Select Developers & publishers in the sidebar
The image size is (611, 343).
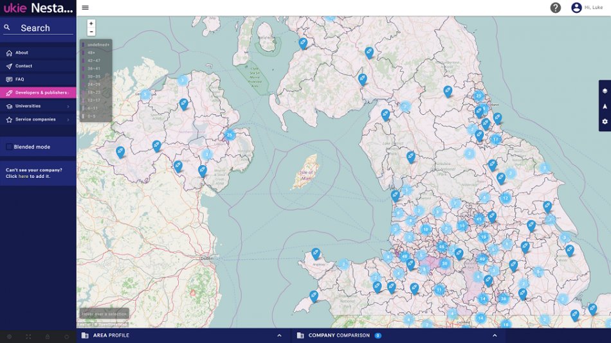click(x=38, y=92)
